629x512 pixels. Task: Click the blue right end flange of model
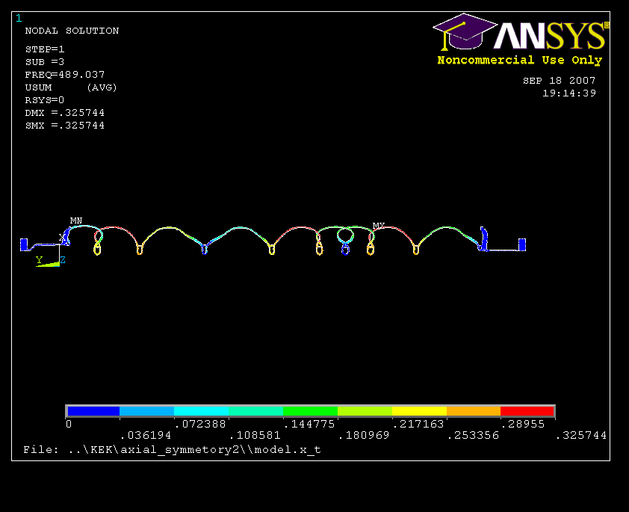522,244
